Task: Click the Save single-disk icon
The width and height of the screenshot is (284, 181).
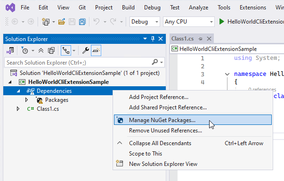Action: [x=72, y=22]
